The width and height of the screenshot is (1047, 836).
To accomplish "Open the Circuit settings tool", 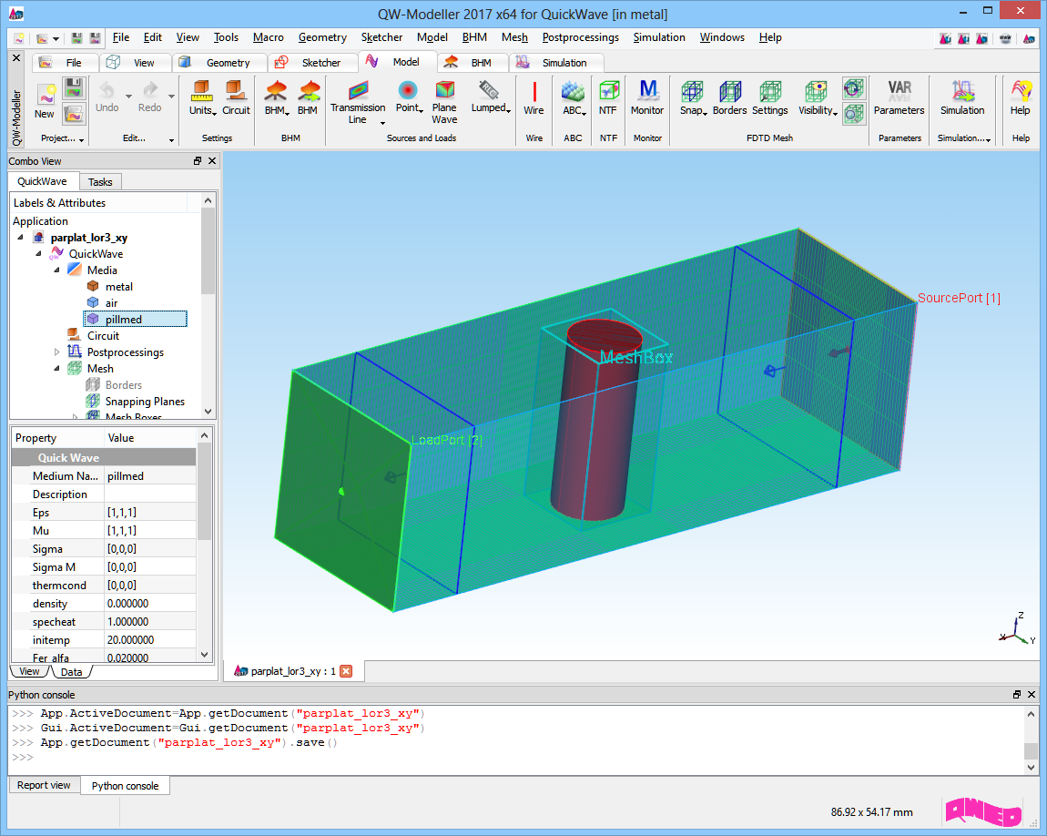I will click(236, 97).
